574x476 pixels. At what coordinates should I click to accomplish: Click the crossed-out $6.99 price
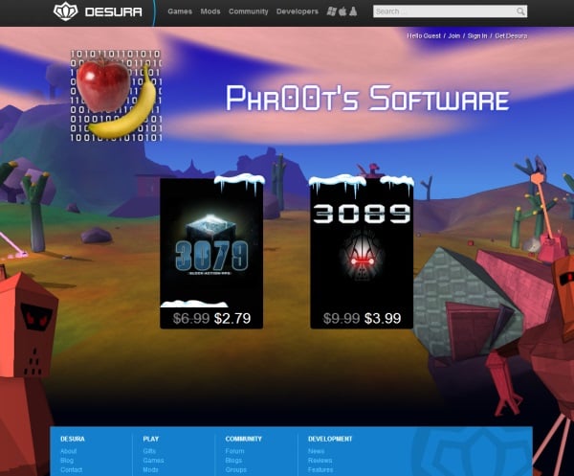191,318
